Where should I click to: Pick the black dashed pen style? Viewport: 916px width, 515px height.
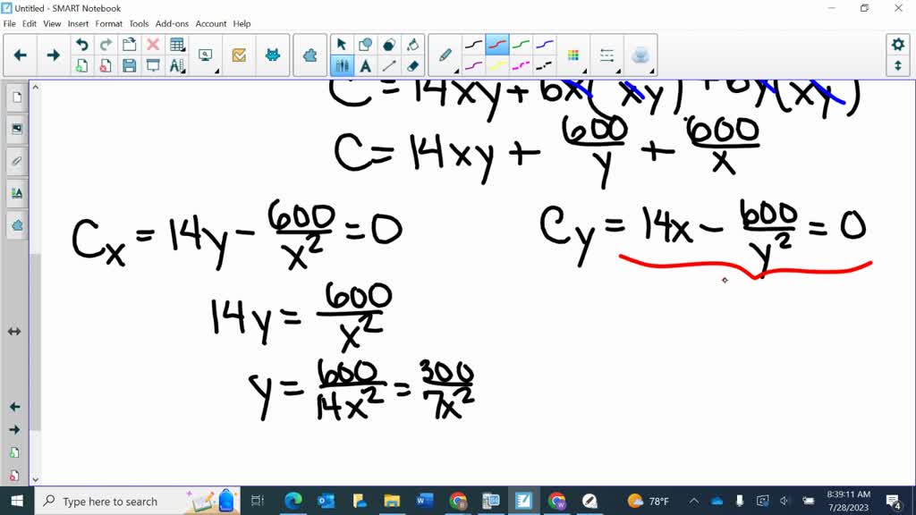pyautogui.click(x=545, y=66)
